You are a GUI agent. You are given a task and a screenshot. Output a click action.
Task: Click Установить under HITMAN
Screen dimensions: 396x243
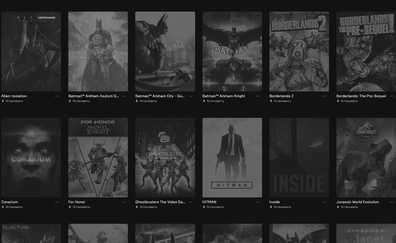pyautogui.click(x=213, y=207)
